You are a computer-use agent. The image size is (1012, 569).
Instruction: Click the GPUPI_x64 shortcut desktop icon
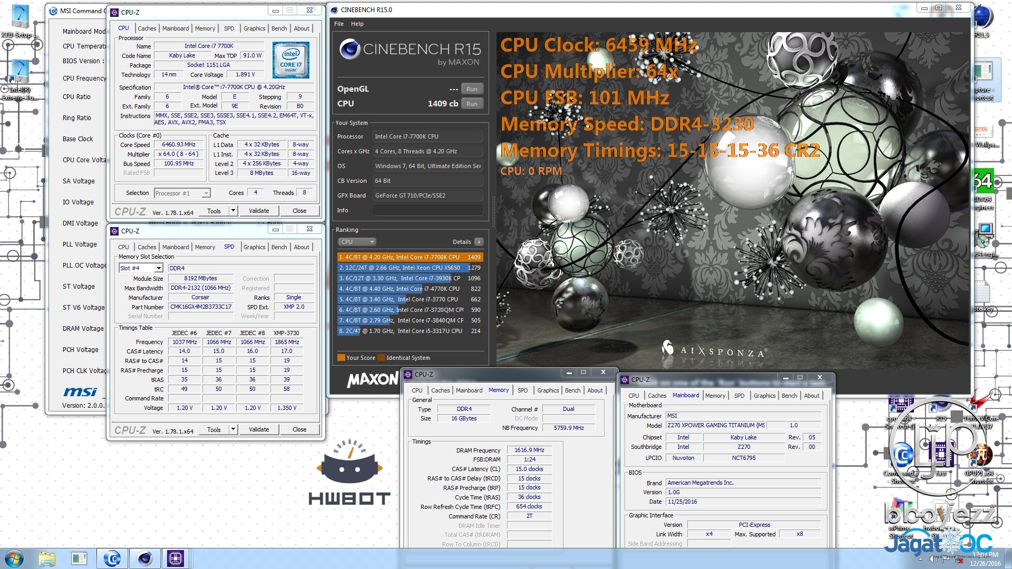tap(981, 464)
